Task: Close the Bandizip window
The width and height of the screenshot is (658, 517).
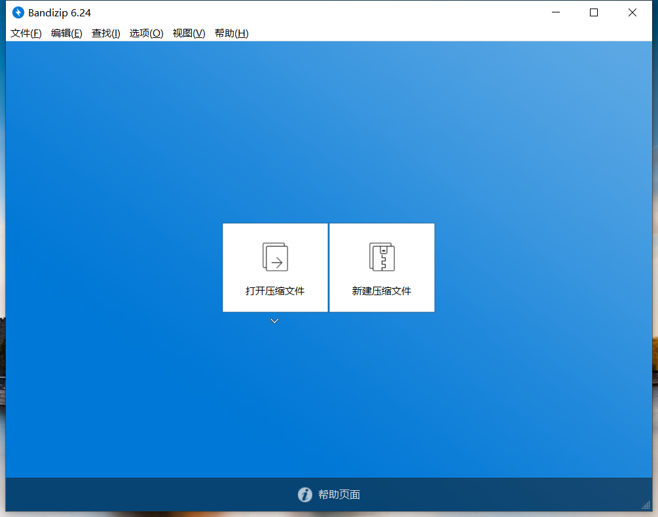Action: pos(632,12)
